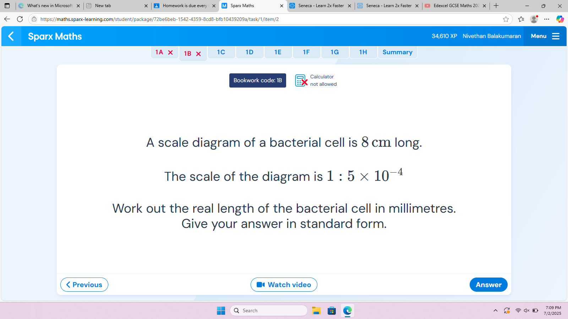Go to question tab 1H

click(x=363, y=52)
